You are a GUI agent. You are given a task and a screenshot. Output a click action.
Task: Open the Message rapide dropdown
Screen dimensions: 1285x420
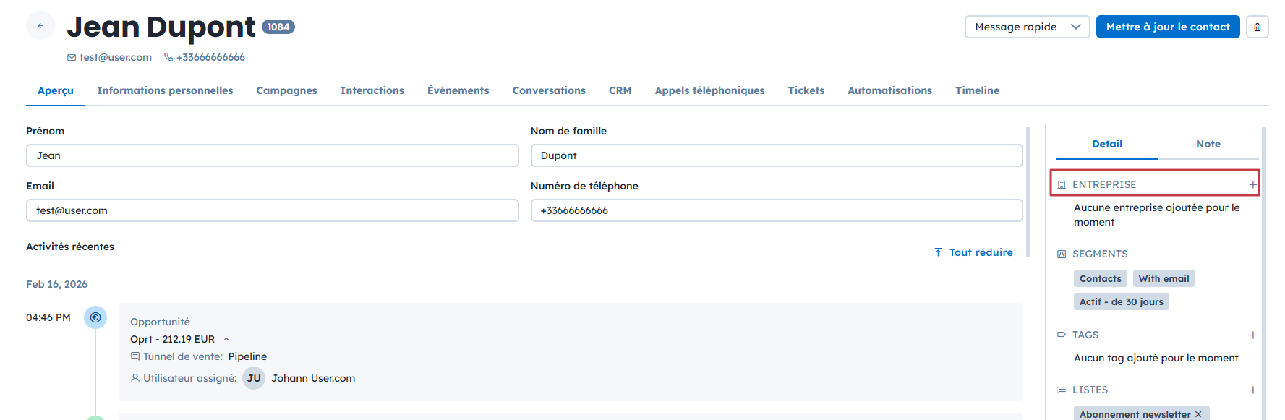point(1027,27)
